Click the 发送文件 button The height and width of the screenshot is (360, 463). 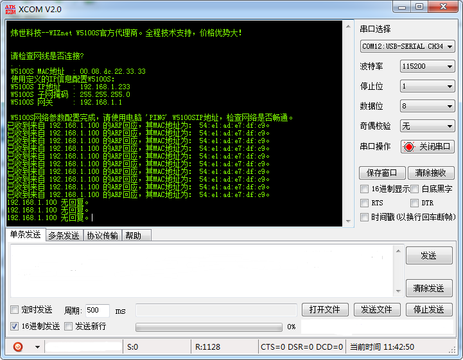coord(377,309)
